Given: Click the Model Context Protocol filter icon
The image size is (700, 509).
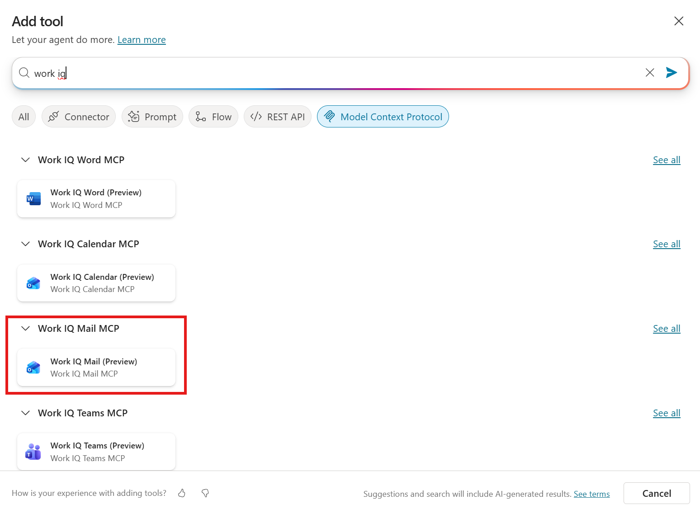Looking at the screenshot, I should 330,117.
